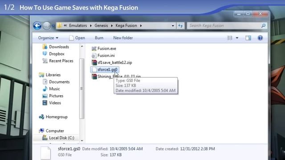Image resolution: width=285 pixels, height=160 pixels.
Task: Click the navigation pane scrollbar thumb
Action: (82, 88)
